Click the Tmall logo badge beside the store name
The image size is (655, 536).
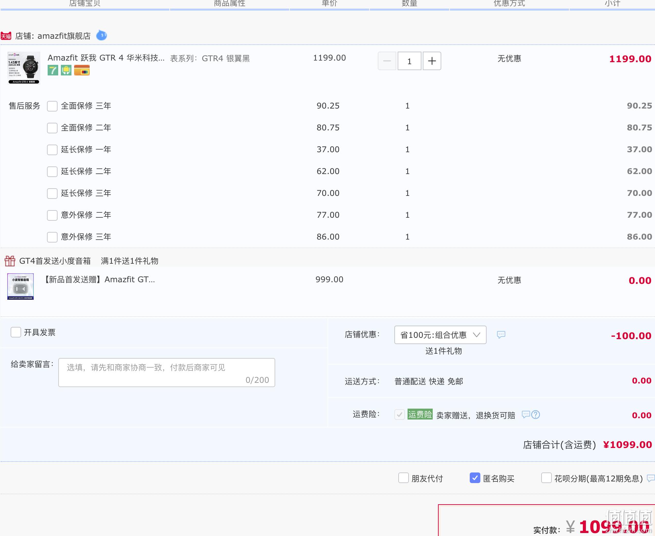tap(6, 36)
